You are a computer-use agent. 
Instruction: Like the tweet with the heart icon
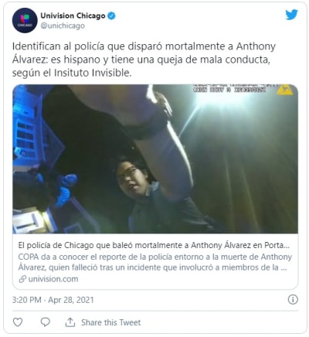[x=18, y=322]
